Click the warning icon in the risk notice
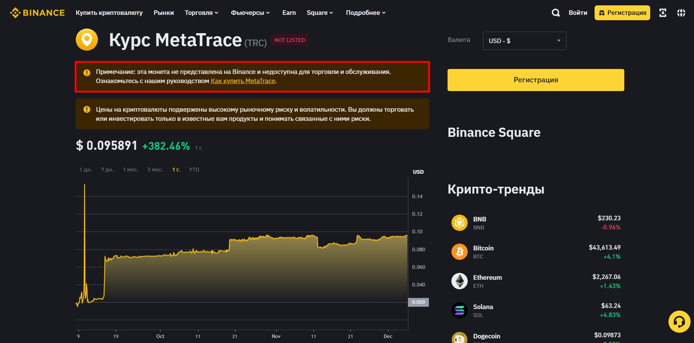 [87, 109]
